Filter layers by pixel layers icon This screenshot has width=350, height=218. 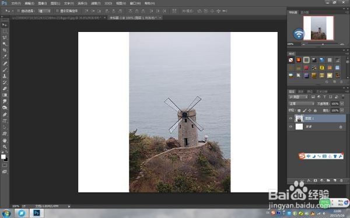(313, 97)
